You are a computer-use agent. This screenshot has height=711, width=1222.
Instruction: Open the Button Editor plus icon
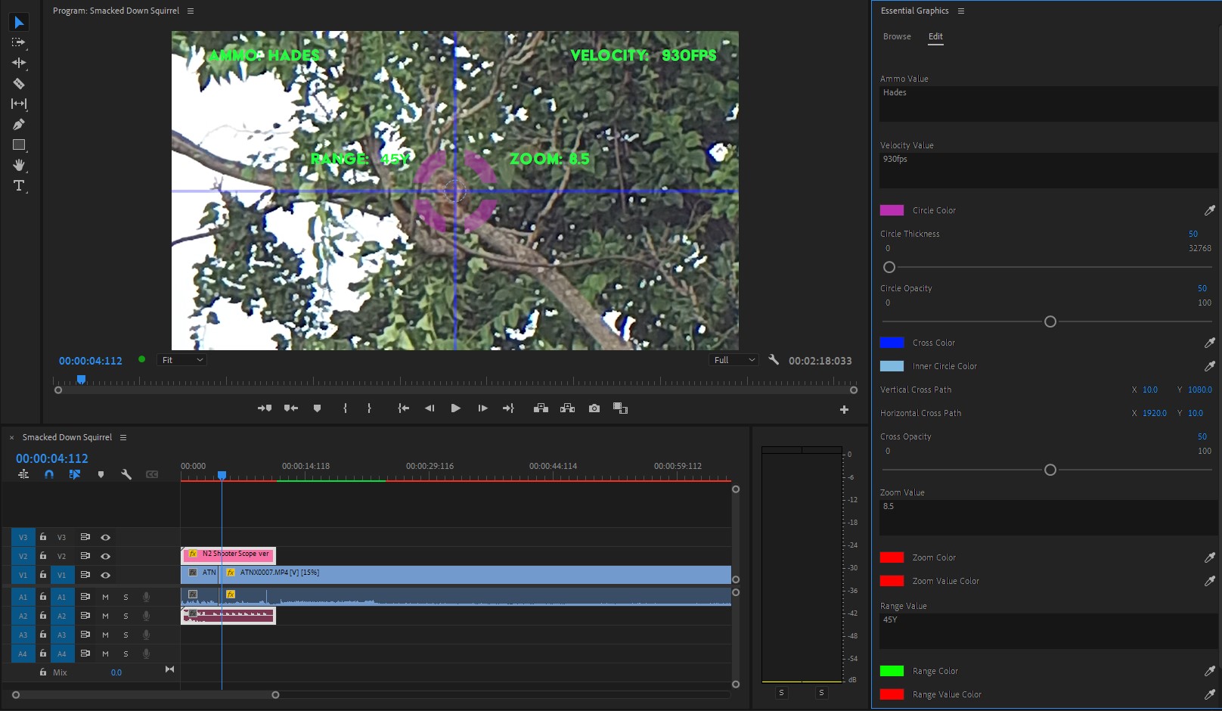844,409
